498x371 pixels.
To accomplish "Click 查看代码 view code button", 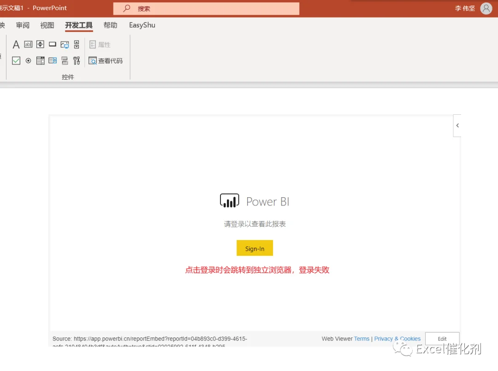I will point(106,61).
